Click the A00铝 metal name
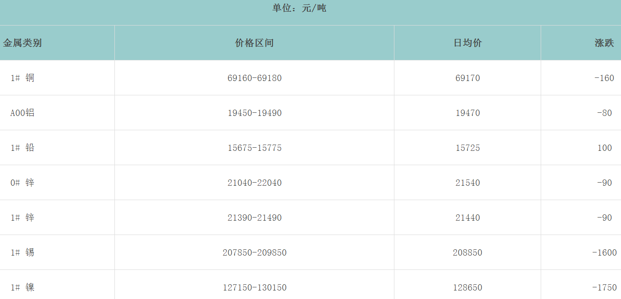Image resolution: width=621 pixels, height=299 pixels. click(22, 113)
